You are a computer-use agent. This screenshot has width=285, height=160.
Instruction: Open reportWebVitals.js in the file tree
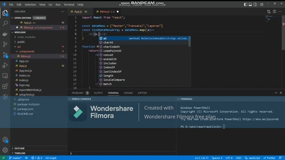tap(30, 90)
